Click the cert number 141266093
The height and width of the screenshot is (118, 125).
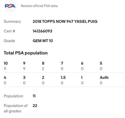point(42,31)
